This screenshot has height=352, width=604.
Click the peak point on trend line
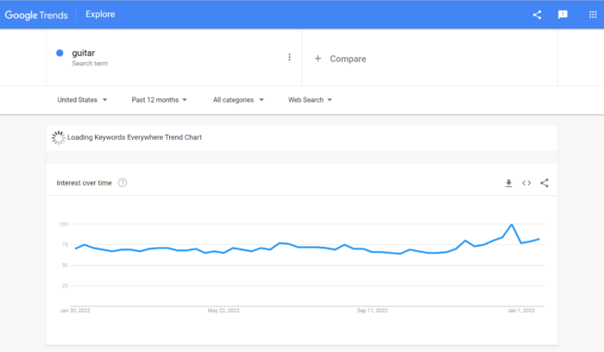513,224
